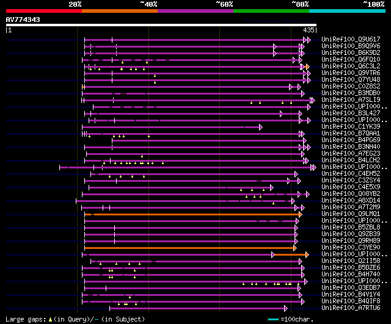
Task: Select the UniRef100_A7SLI9 label
Action: 351,99
